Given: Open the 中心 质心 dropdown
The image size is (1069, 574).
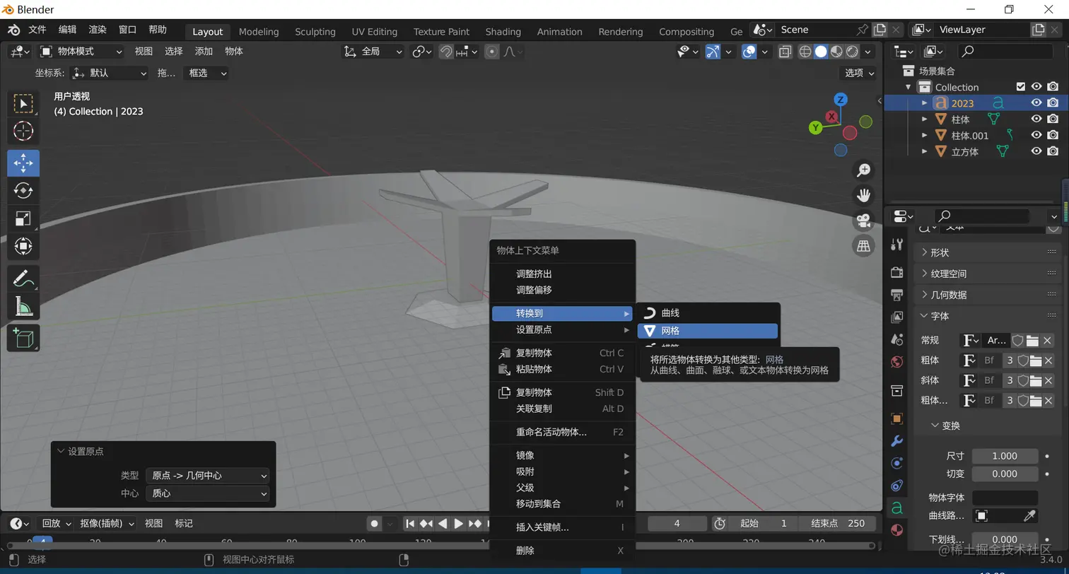Looking at the screenshot, I should 207,493.
